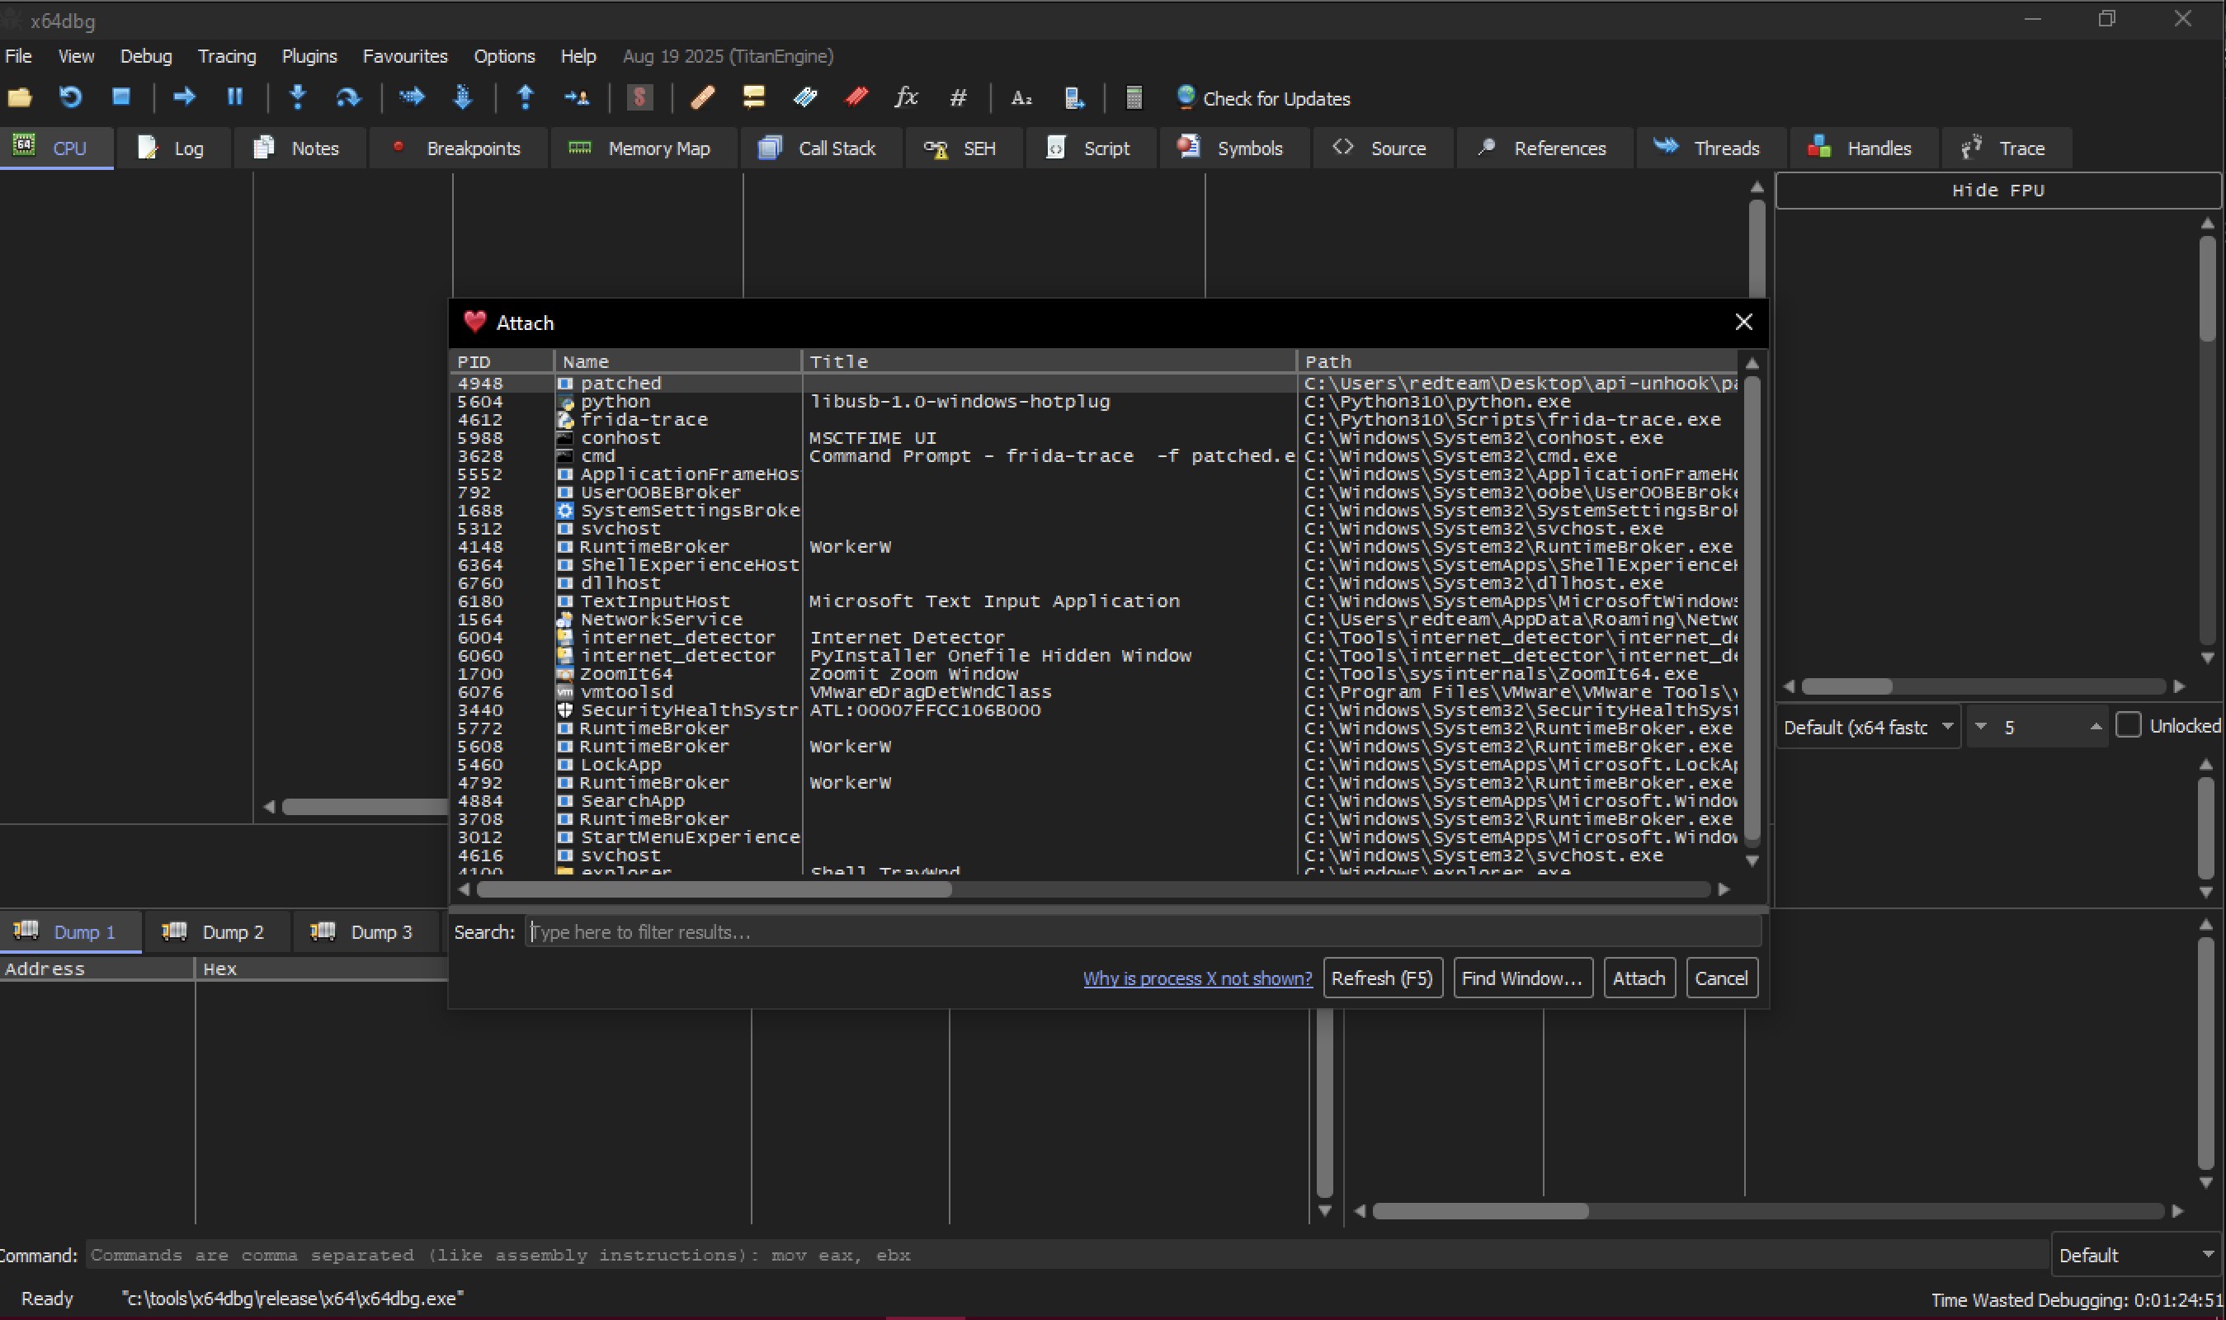
Task: Click the Scylla 'S' toolbar icon
Action: (639, 98)
